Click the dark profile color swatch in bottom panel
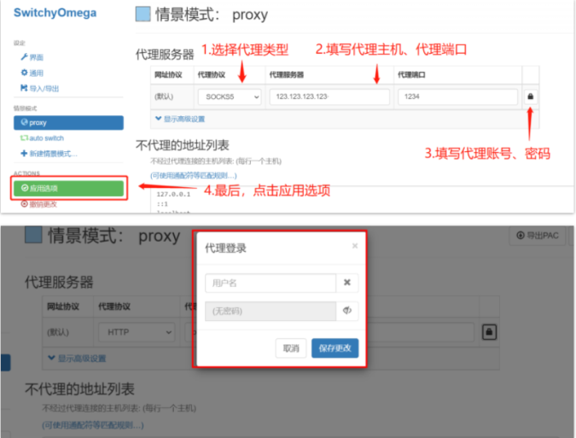The height and width of the screenshot is (438, 576). click(x=33, y=235)
